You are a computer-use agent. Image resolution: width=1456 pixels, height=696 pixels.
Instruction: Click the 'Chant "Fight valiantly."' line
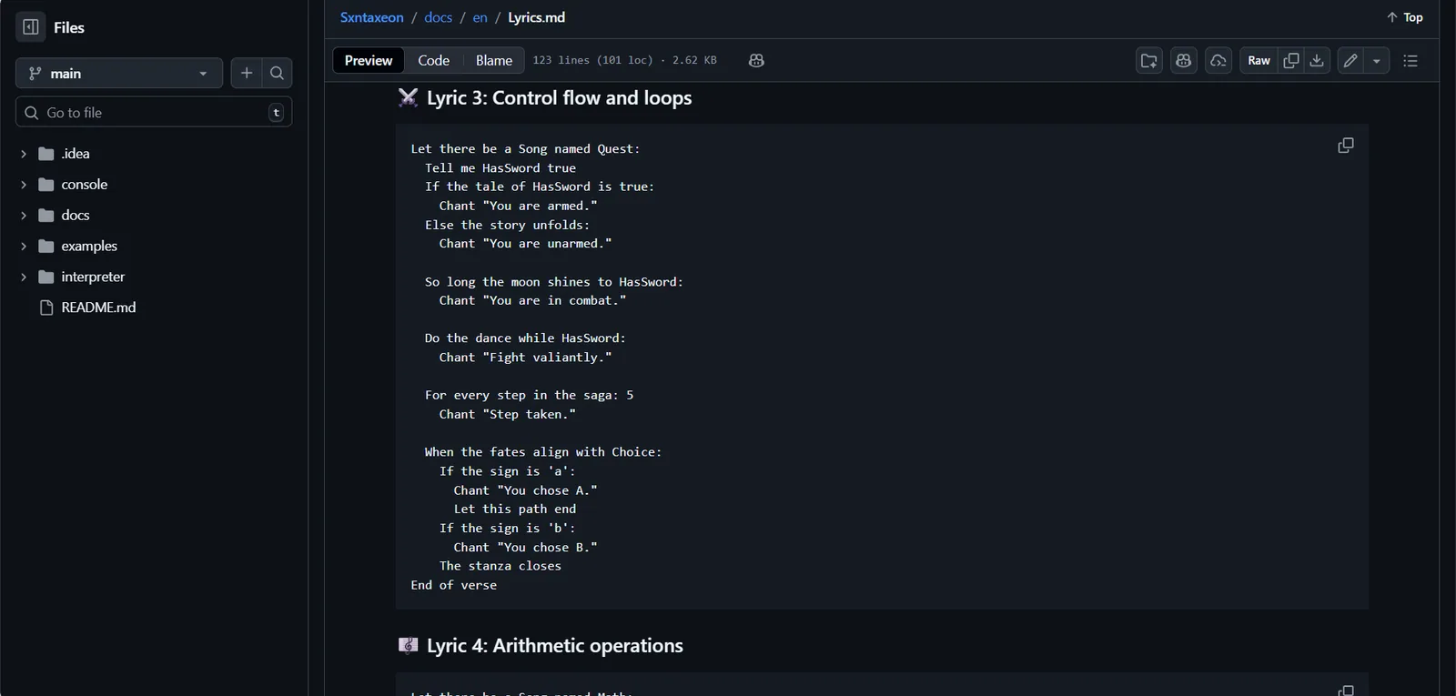click(x=525, y=358)
